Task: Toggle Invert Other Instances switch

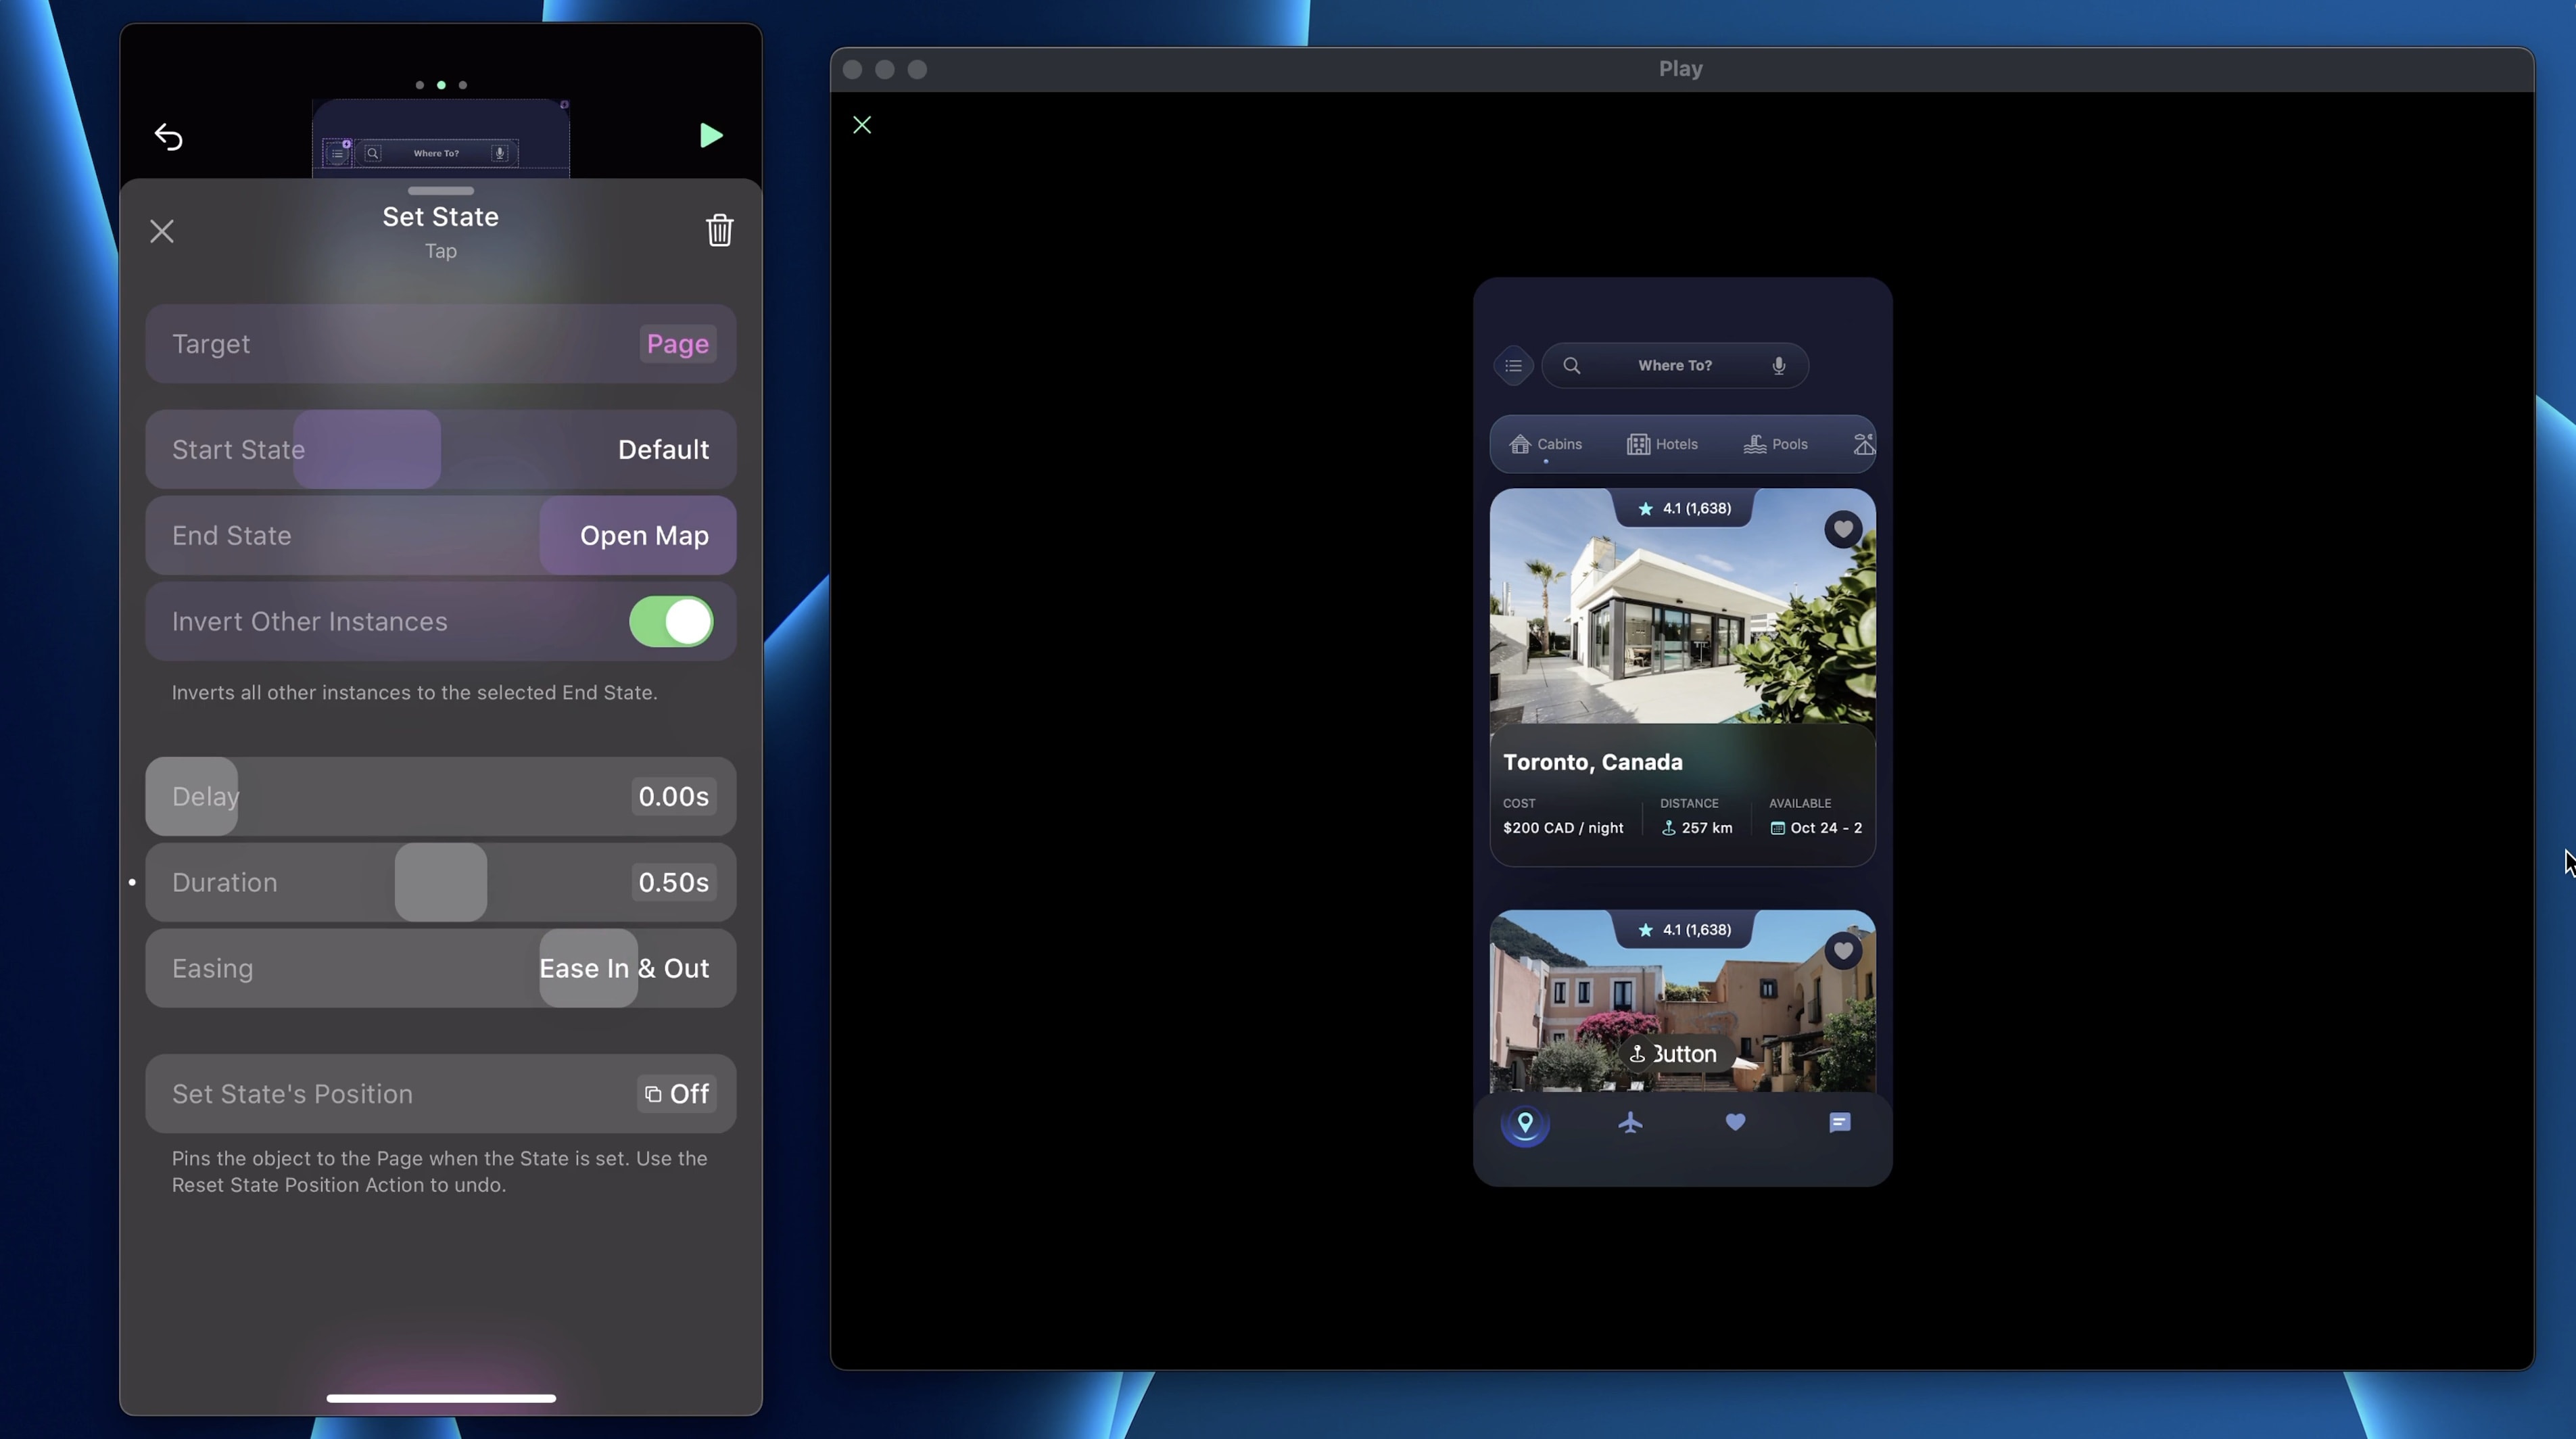Action: [x=671, y=622]
